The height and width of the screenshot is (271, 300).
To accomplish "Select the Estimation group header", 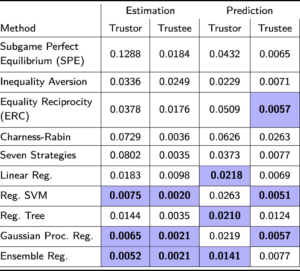I will point(150,11).
